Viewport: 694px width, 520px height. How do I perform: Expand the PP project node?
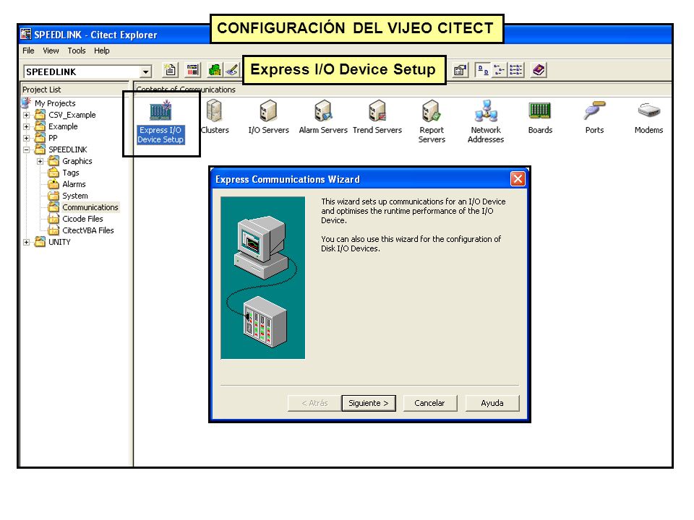27,138
